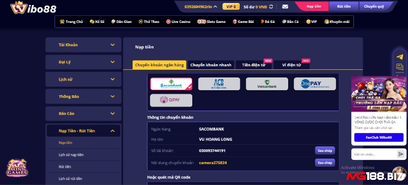Click the Rút tiền header button

click(x=344, y=7)
